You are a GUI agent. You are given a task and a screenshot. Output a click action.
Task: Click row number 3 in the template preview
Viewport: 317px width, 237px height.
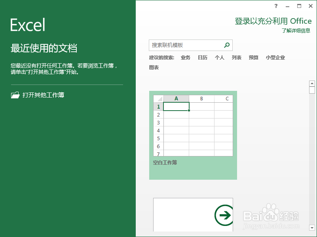158,122
